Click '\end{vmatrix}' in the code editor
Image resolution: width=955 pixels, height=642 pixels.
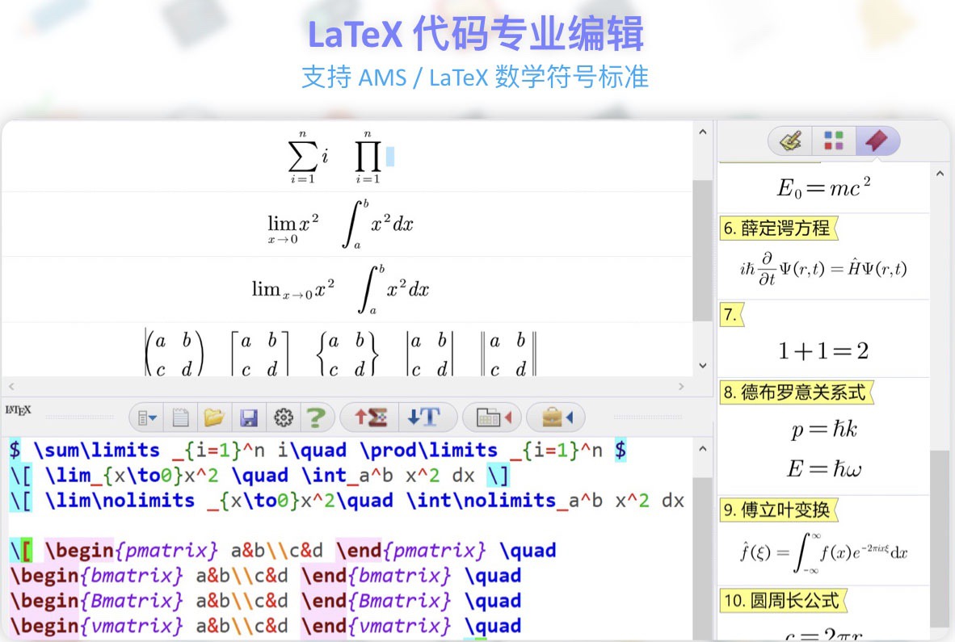377,626
